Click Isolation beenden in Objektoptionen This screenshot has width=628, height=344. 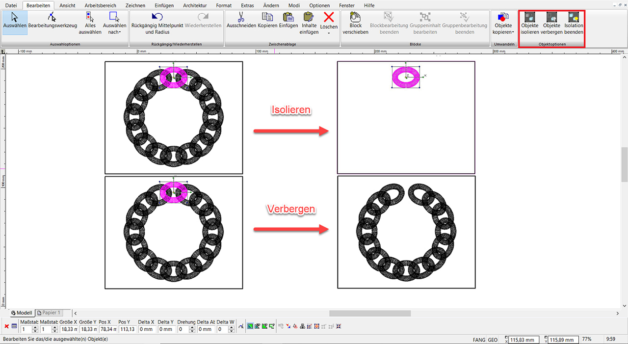574,18
